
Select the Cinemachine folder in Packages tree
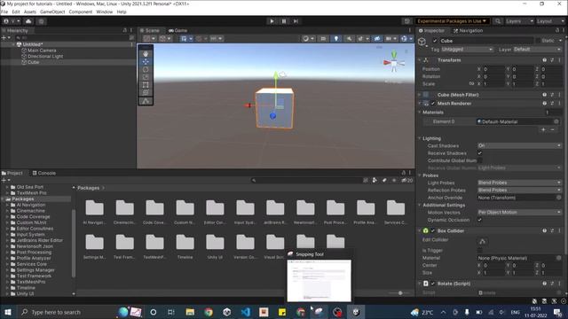coord(30,211)
